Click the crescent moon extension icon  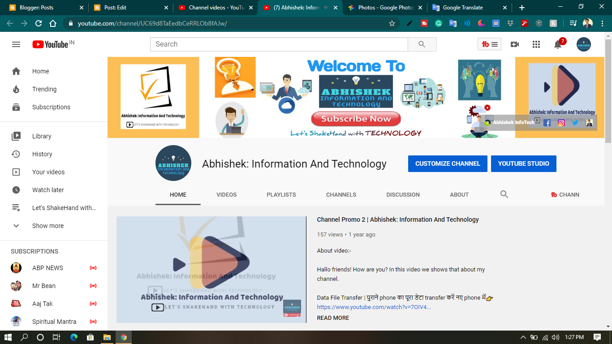tap(482, 23)
